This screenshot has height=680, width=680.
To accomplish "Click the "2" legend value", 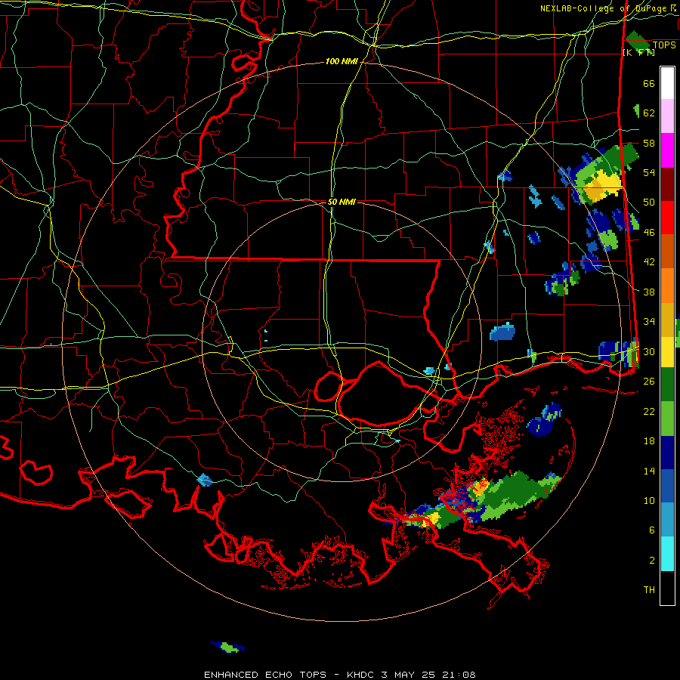I will tap(652, 561).
